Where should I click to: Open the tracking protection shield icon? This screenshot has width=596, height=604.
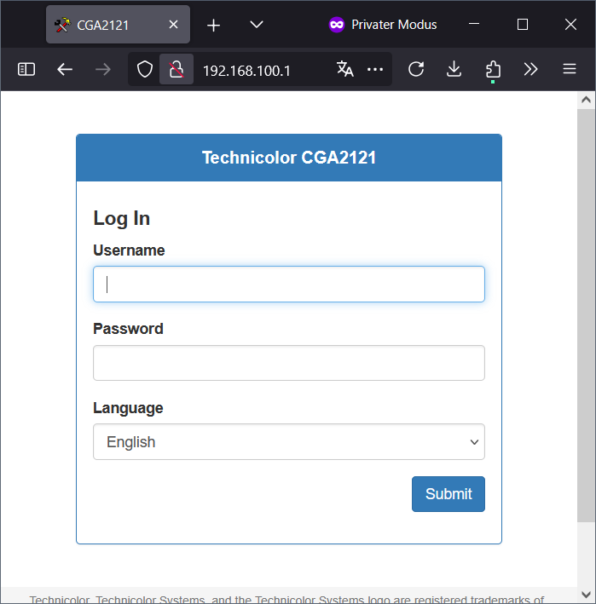pyautogui.click(x=145, y=69)
